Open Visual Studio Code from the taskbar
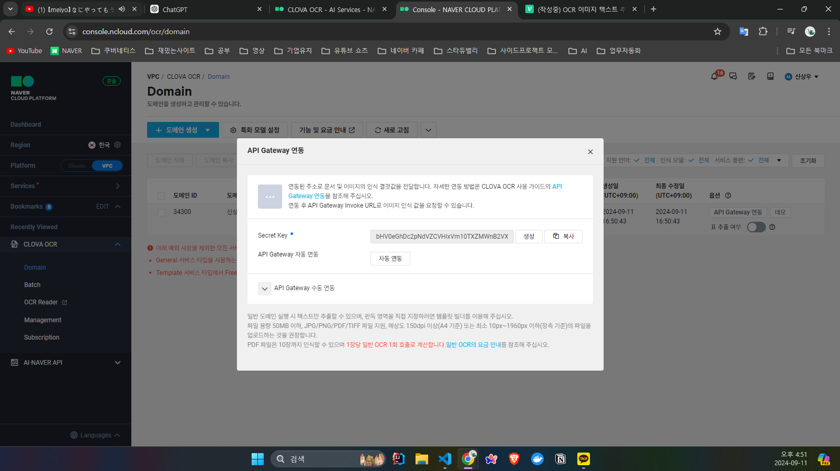840x471 pixels. 445,459
